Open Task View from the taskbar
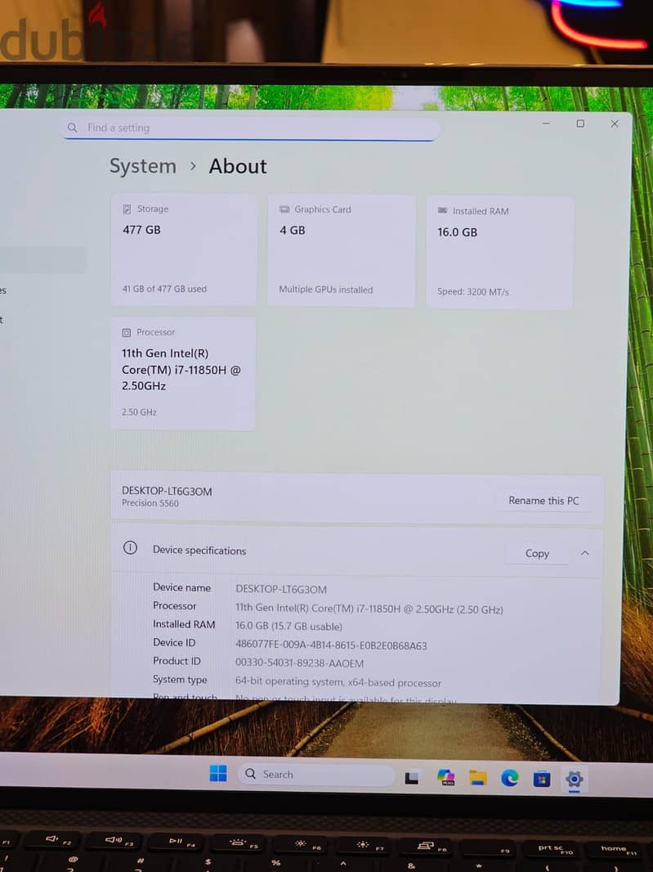This screenshot has width=653, height=872. 412,777
